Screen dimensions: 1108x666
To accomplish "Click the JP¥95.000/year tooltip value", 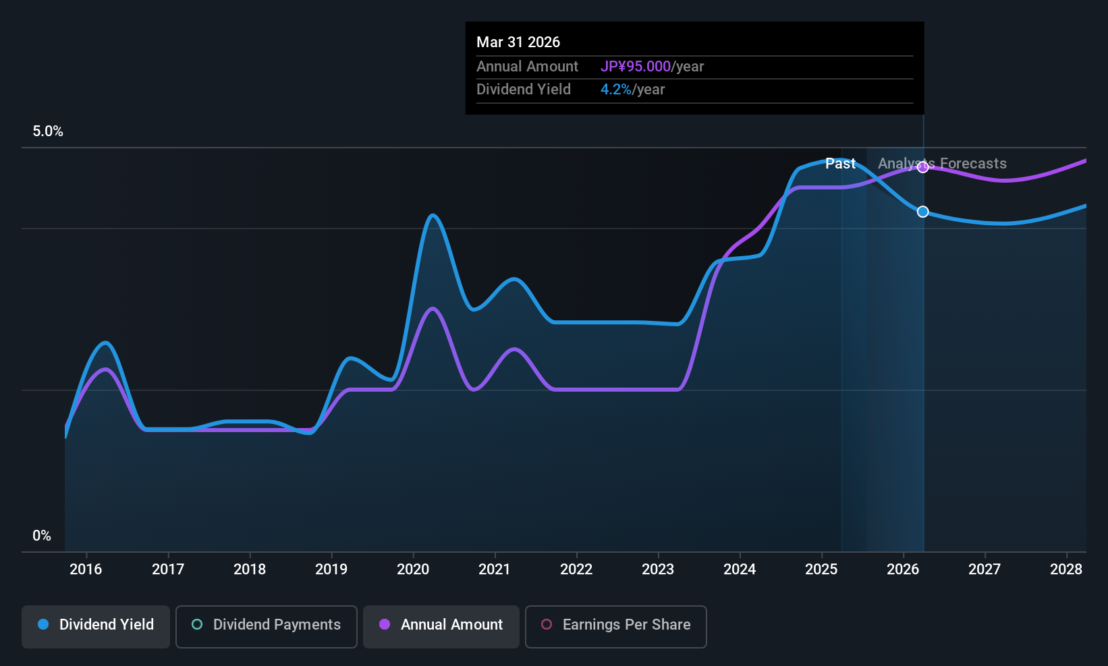I will (653, 67).
